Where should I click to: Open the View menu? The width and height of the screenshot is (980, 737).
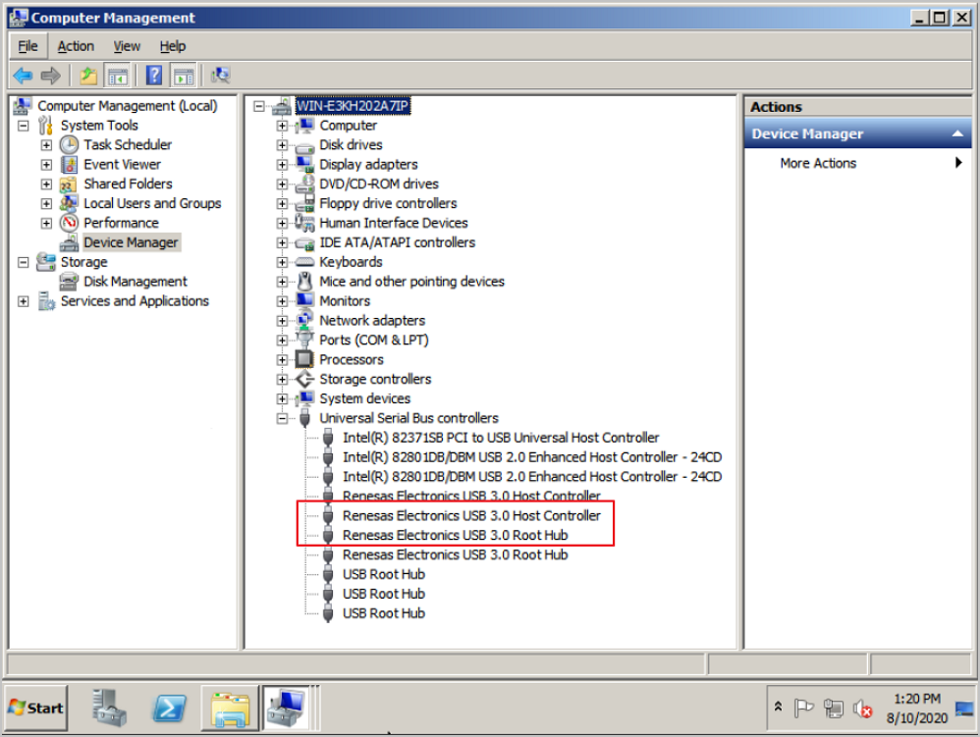click(127, 46)
